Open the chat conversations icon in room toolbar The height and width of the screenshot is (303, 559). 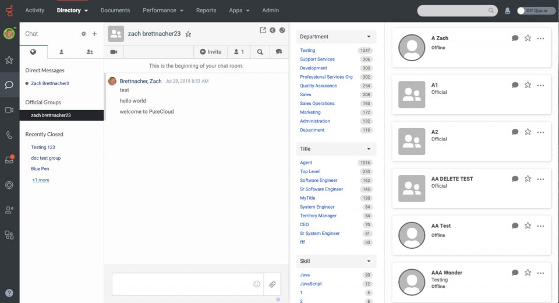(279, 52)
